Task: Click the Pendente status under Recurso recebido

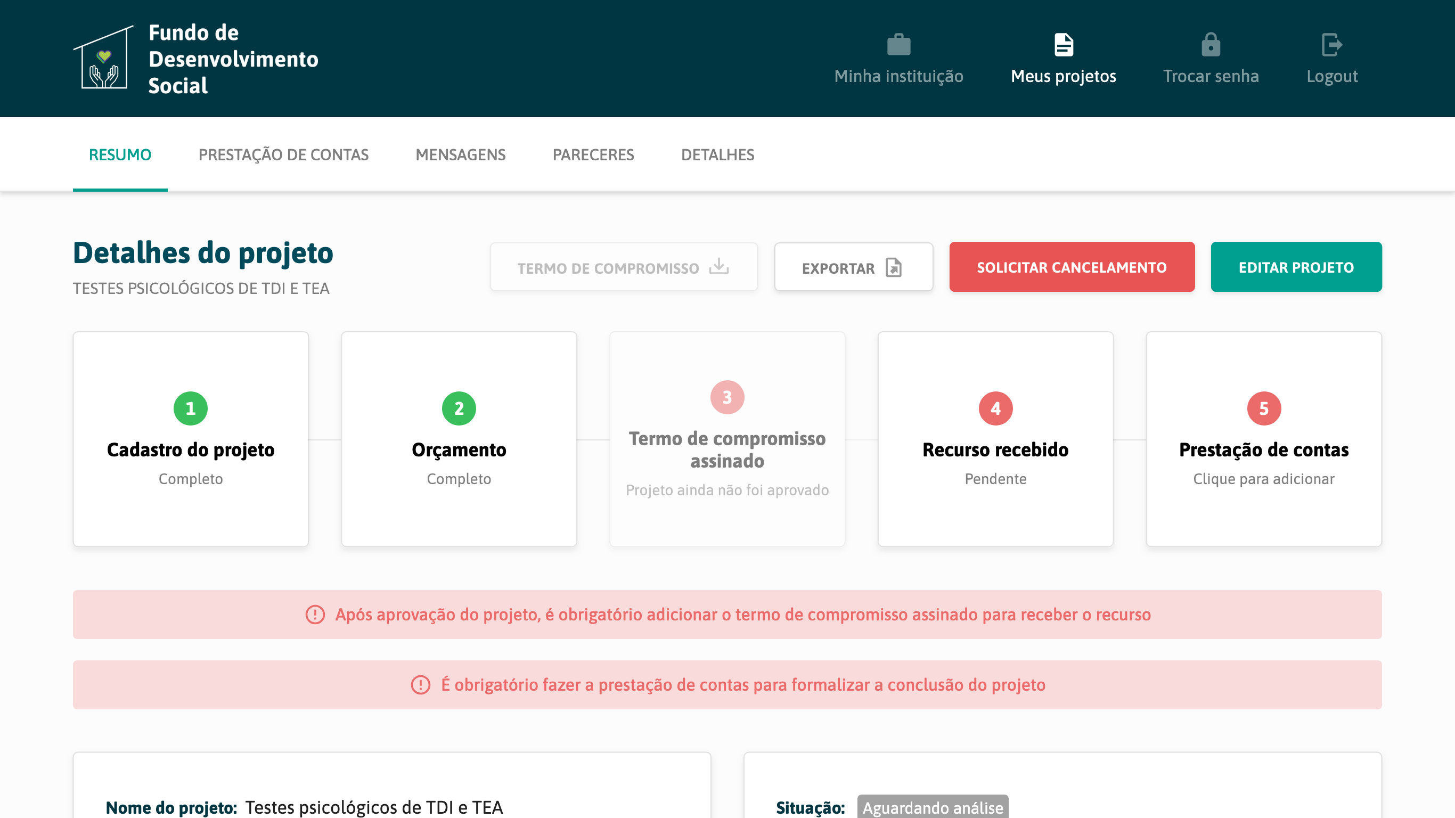Action: 995,478
